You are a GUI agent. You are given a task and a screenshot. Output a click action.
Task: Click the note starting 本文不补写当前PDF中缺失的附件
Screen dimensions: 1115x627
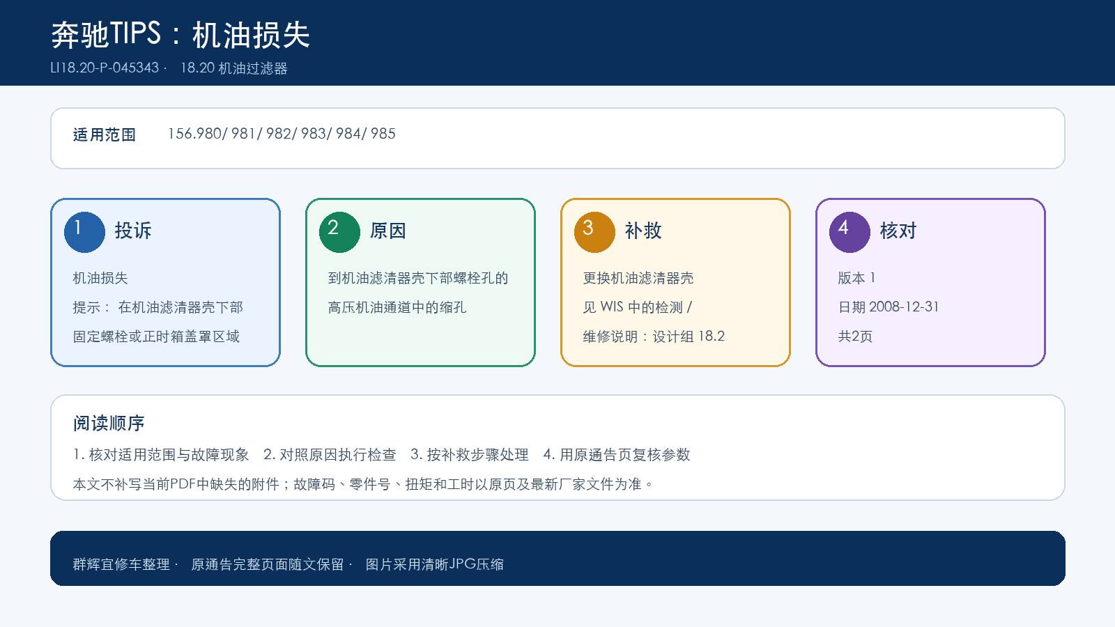pyautogui.click(x=363, y=484)
